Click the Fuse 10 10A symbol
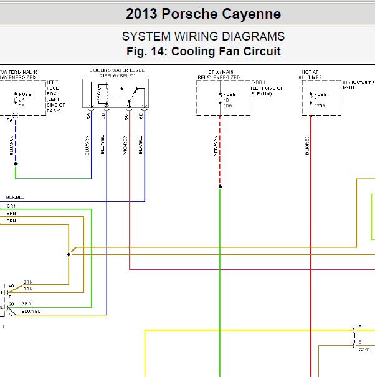Image resolution: width=375 pixels, height=377 pixels. [x=220, y=98]
